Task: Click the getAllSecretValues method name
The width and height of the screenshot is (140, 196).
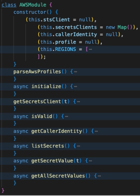Action: pos(58,176)
